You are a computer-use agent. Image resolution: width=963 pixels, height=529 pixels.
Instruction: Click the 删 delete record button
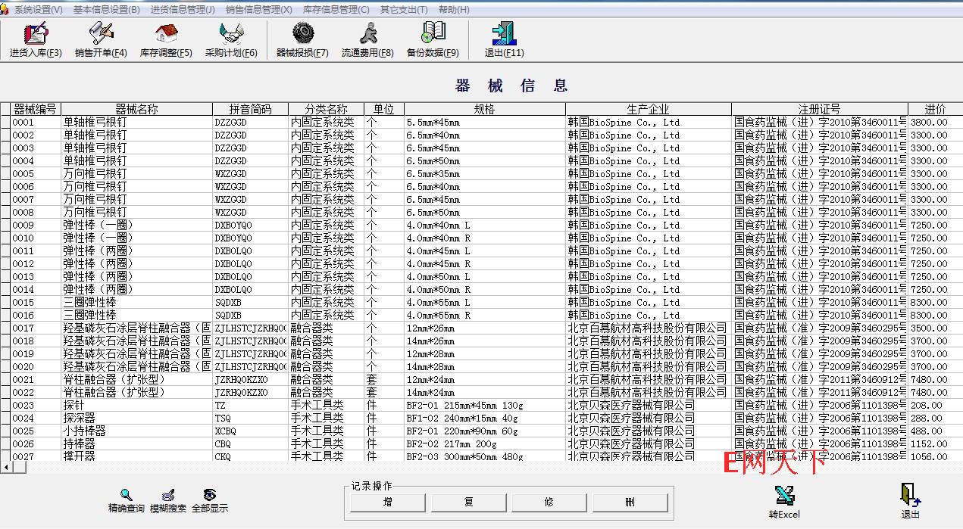[630, 502]
